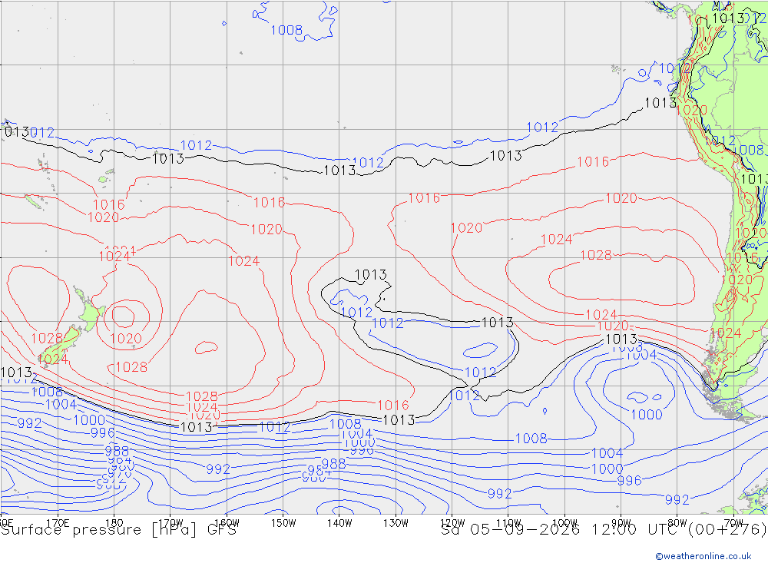Select the 150W longitude axis label
The height and width of the screenshot is (563, 768).
283,523
